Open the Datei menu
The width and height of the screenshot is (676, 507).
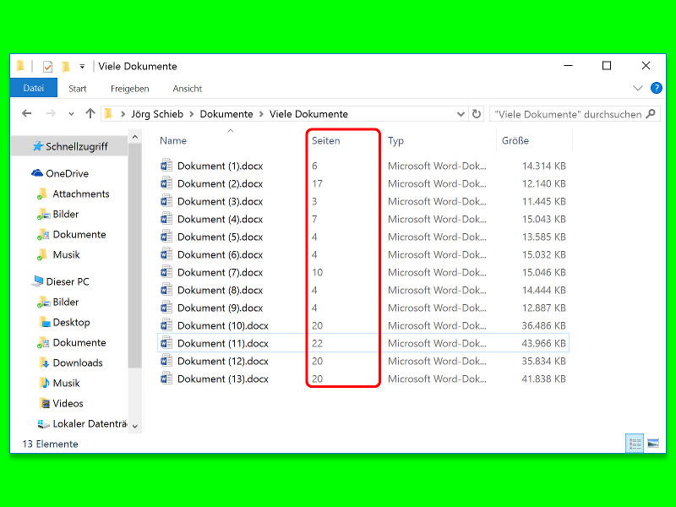pos(34,88)
